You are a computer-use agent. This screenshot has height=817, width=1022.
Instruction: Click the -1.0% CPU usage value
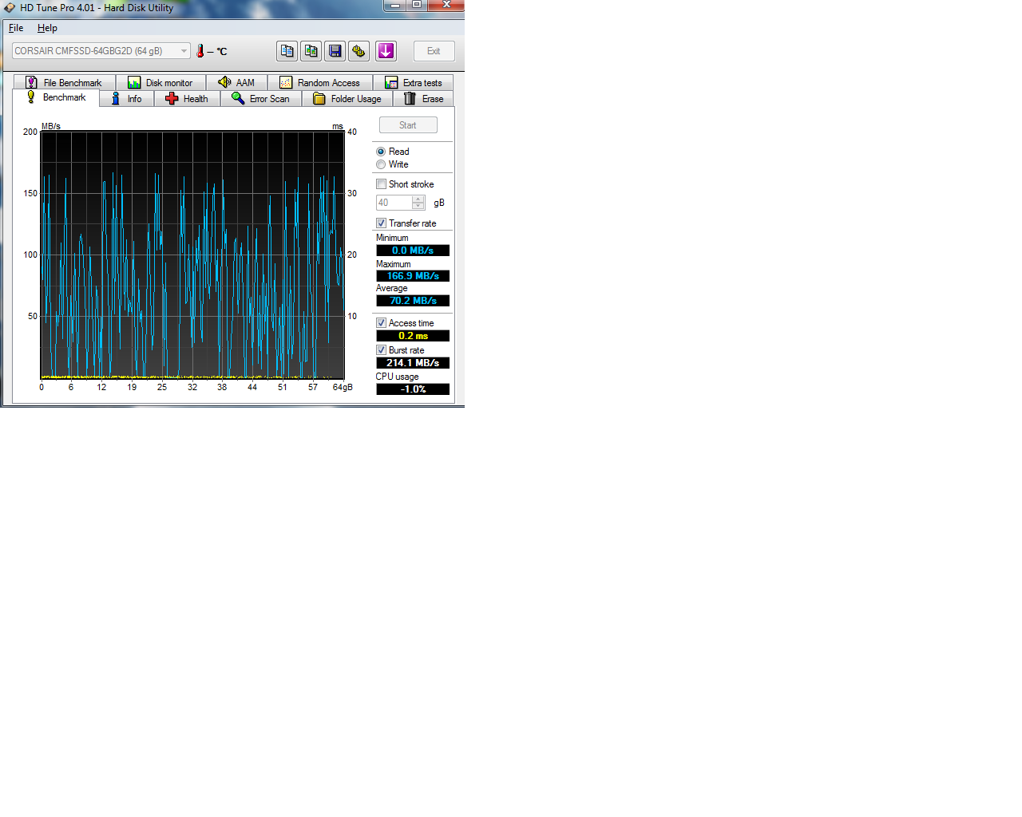(413, 389)
